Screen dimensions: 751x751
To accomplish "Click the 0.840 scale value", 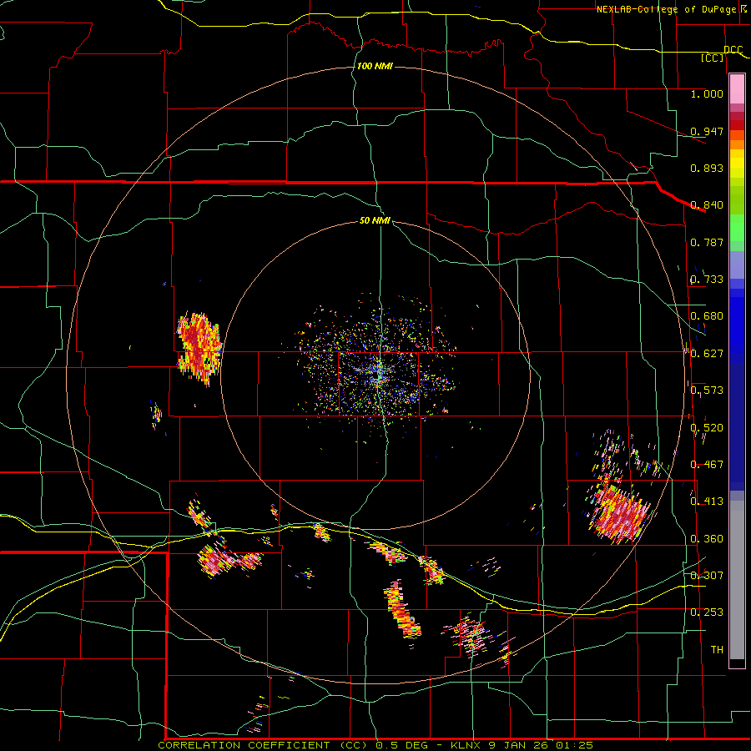I will [x=707, y=205].
